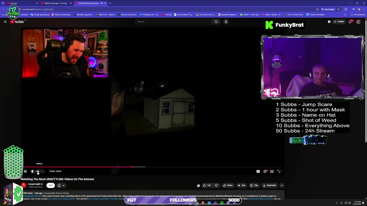This screenshot has height=206, width=367.
Task: Open Google преводилац bookmark
Action: pyautogui.click(x=40, y=15)
